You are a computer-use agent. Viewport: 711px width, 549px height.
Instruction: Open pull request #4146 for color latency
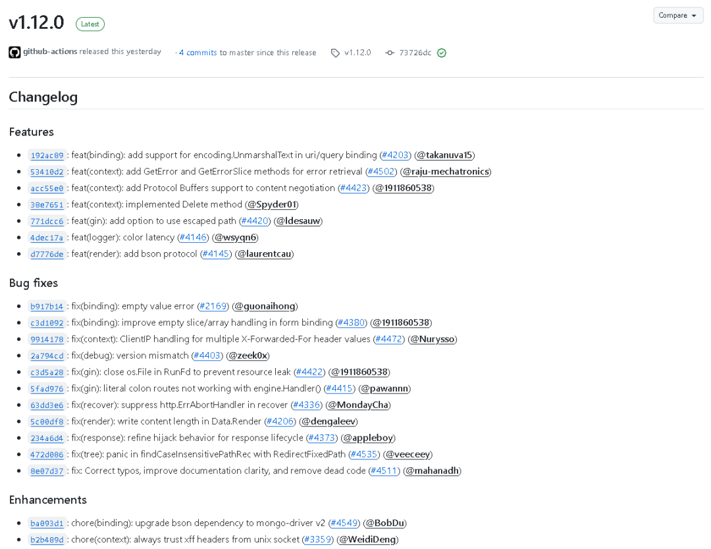tap(193, 238)
